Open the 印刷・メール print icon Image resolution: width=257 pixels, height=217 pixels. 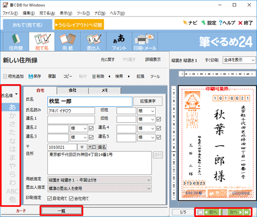pos(145,42)
